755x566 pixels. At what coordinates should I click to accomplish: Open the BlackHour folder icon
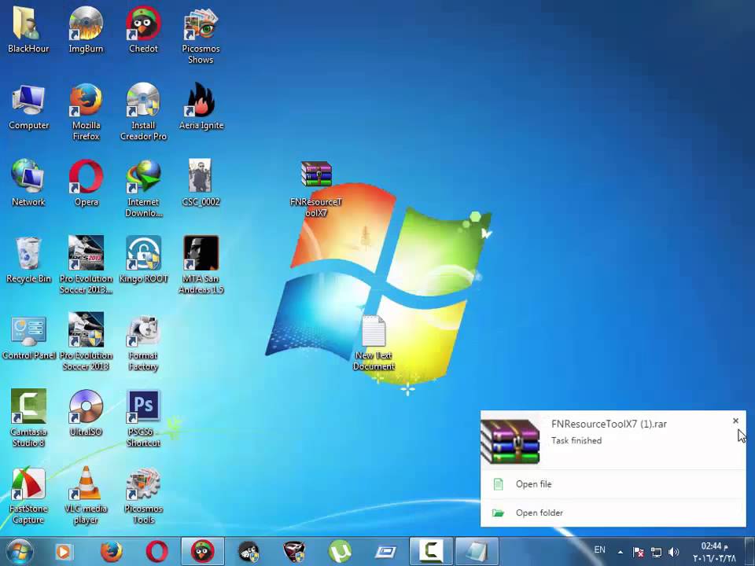click(x=28, y=29)
